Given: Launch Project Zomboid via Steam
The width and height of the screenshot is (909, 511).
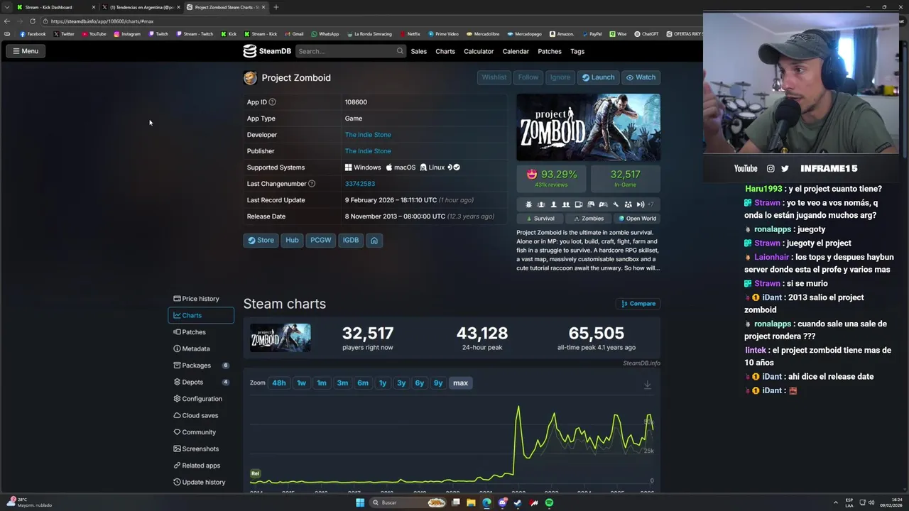Looking at the screenshot, I should point(598,77).
